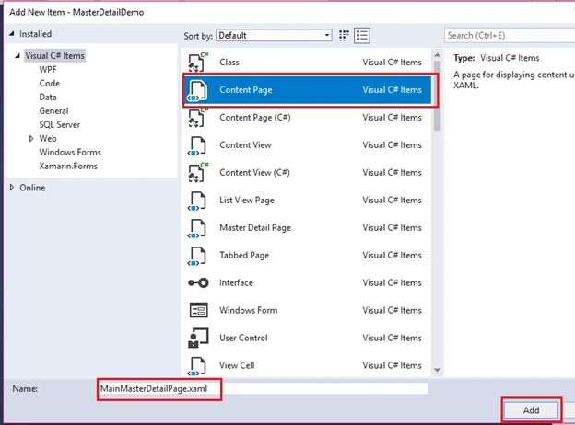This screenshot has width=575, height=425.
Task: Click the Master Detail Page icon
Action: (198, 228)
